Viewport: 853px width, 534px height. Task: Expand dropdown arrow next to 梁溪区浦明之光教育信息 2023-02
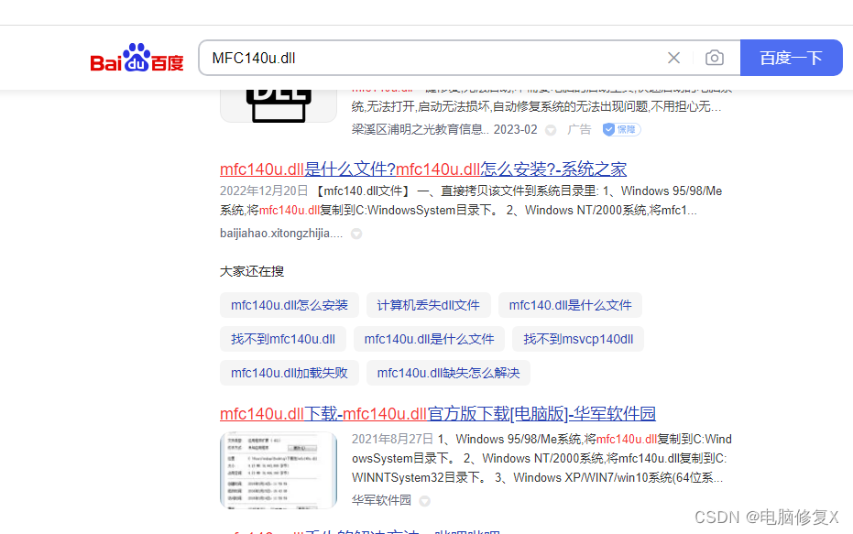pyautogui.click(x=551, y=130)
